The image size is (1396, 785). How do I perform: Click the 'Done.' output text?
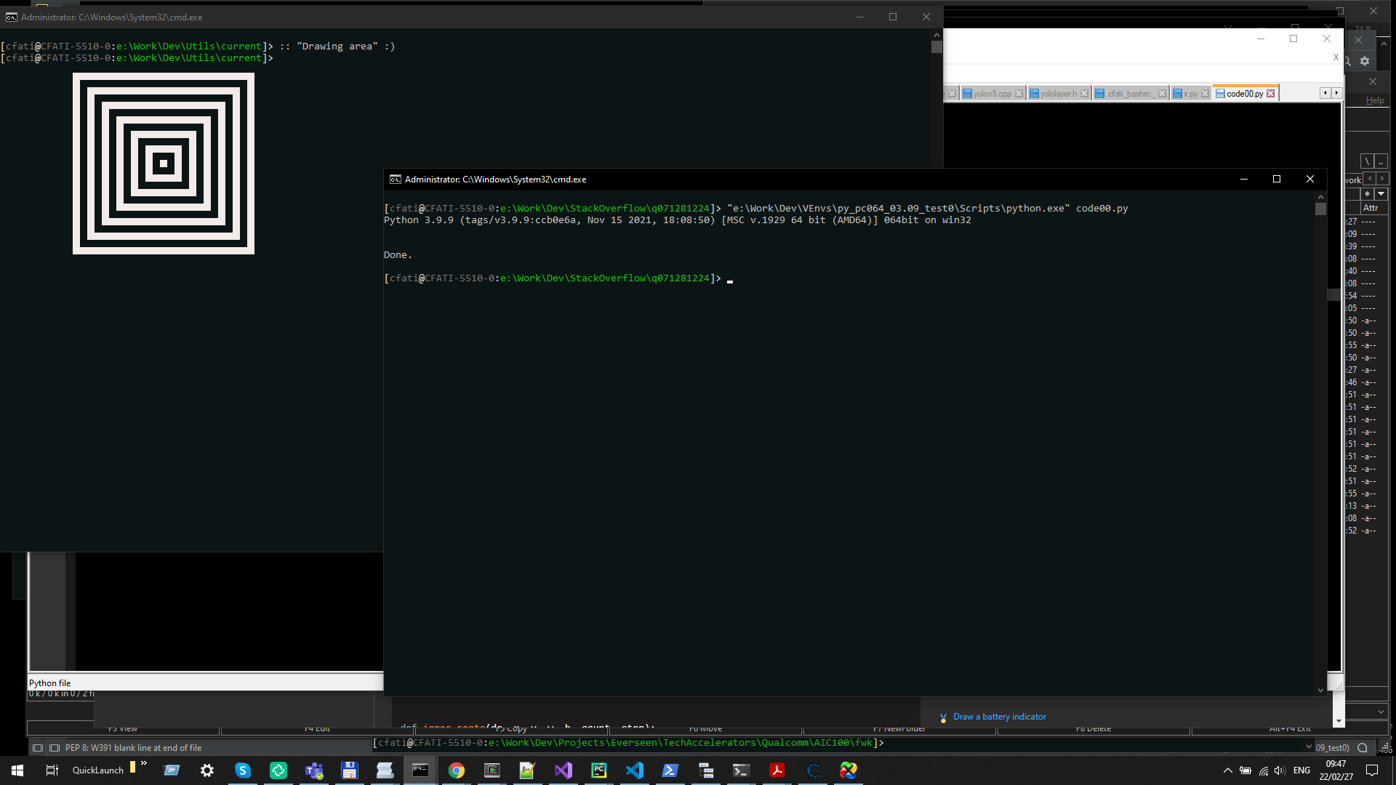398,255
